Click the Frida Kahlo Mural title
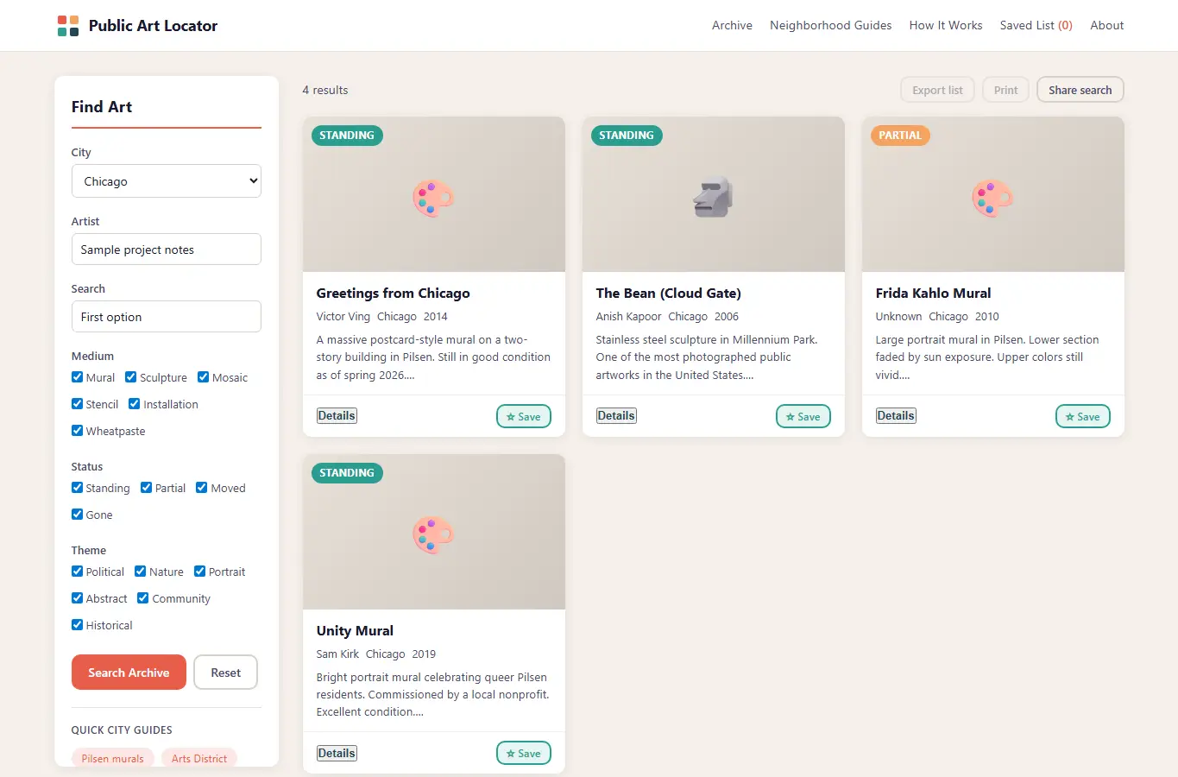 [933, 294]
